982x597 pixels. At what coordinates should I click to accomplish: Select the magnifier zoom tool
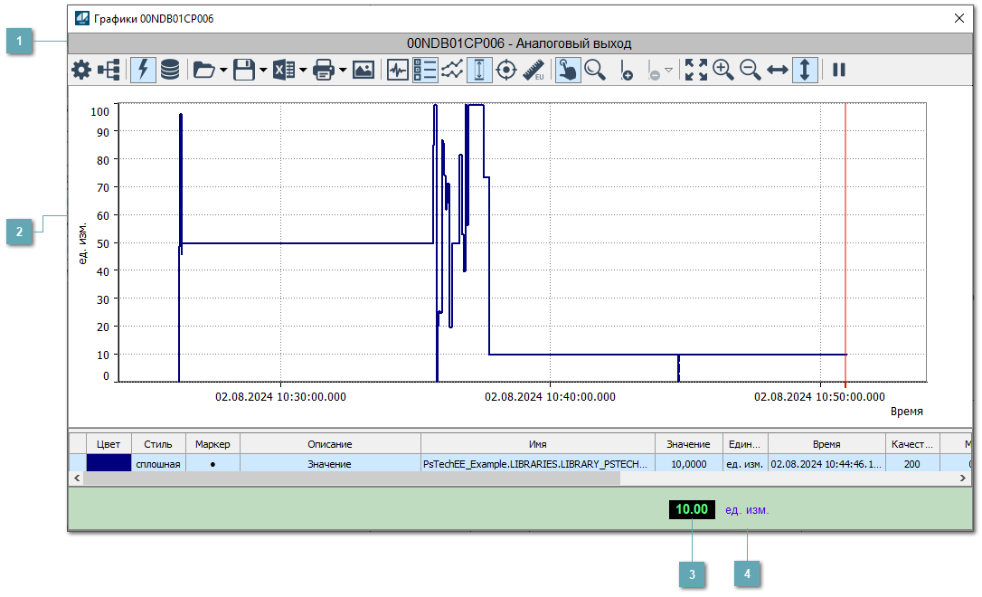coord(595,70)
